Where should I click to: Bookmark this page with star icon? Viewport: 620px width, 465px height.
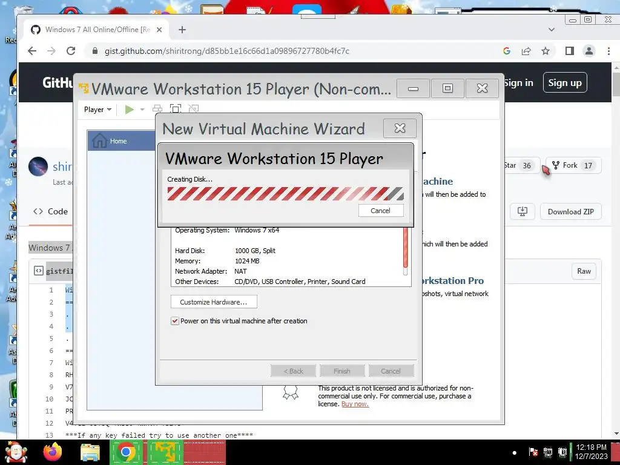546,51
